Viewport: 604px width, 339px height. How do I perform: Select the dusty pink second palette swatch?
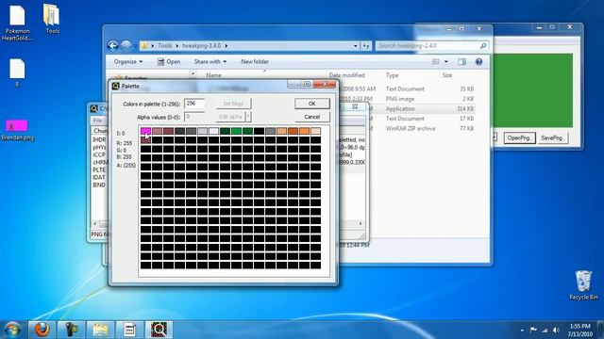[x=157, y=131]
